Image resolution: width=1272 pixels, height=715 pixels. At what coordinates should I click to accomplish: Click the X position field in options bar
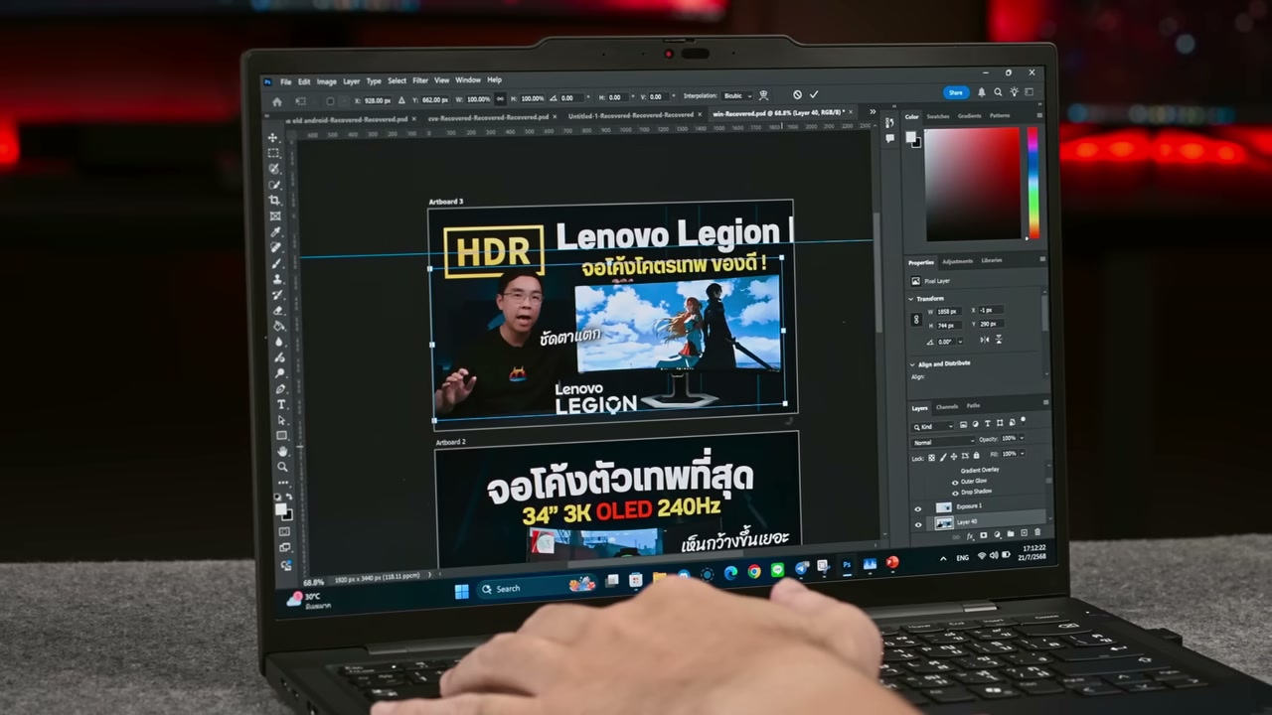click(x=377, y=100)
